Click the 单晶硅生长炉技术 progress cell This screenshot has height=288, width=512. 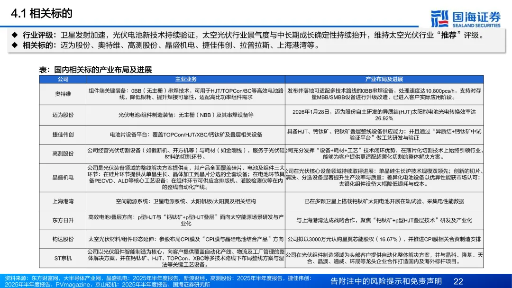384,178
